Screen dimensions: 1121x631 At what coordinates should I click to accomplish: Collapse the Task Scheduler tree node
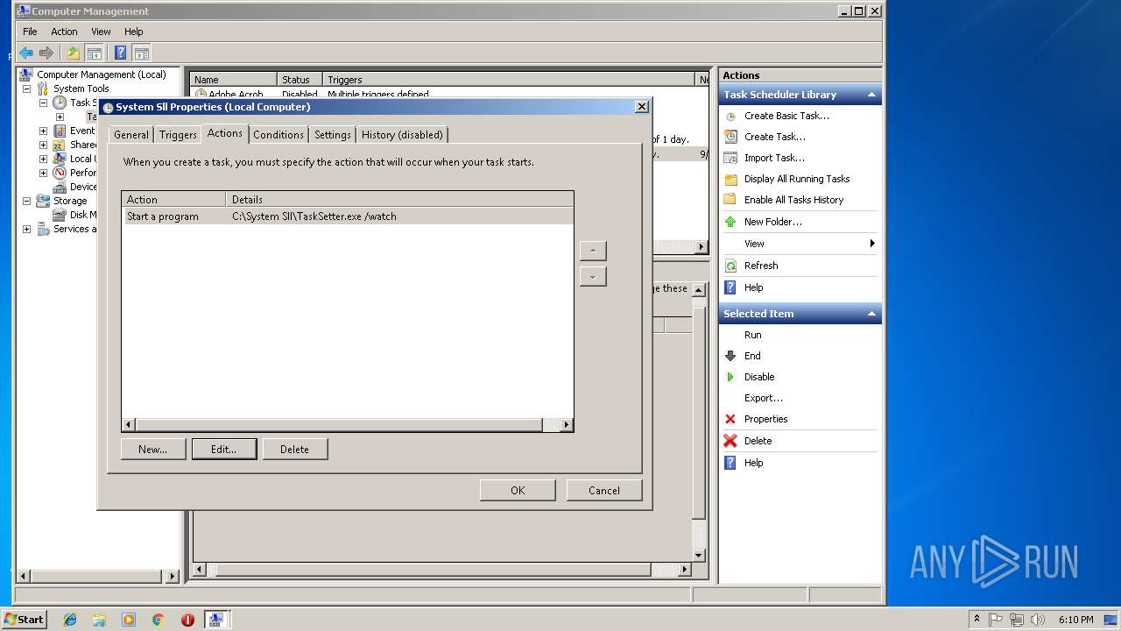(43, 103)
